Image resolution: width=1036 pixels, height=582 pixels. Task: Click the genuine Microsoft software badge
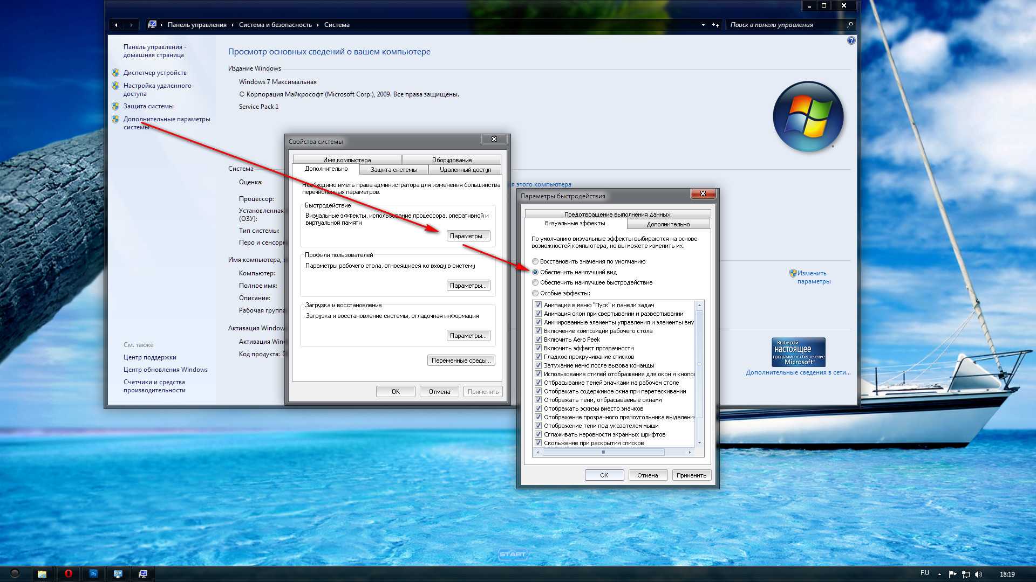click(x=799, y=352)
